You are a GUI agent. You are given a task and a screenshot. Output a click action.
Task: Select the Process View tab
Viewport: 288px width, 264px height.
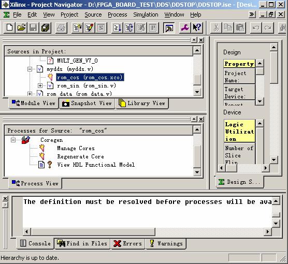pyautogui.click(x=35, y=183)
